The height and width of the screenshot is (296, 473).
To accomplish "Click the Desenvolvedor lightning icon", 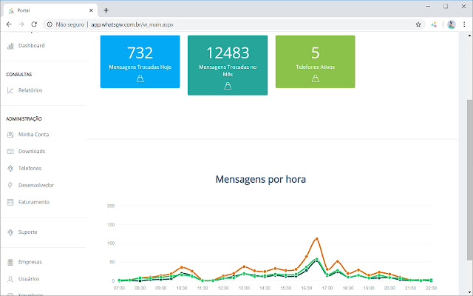I will (x=10, y=185).
